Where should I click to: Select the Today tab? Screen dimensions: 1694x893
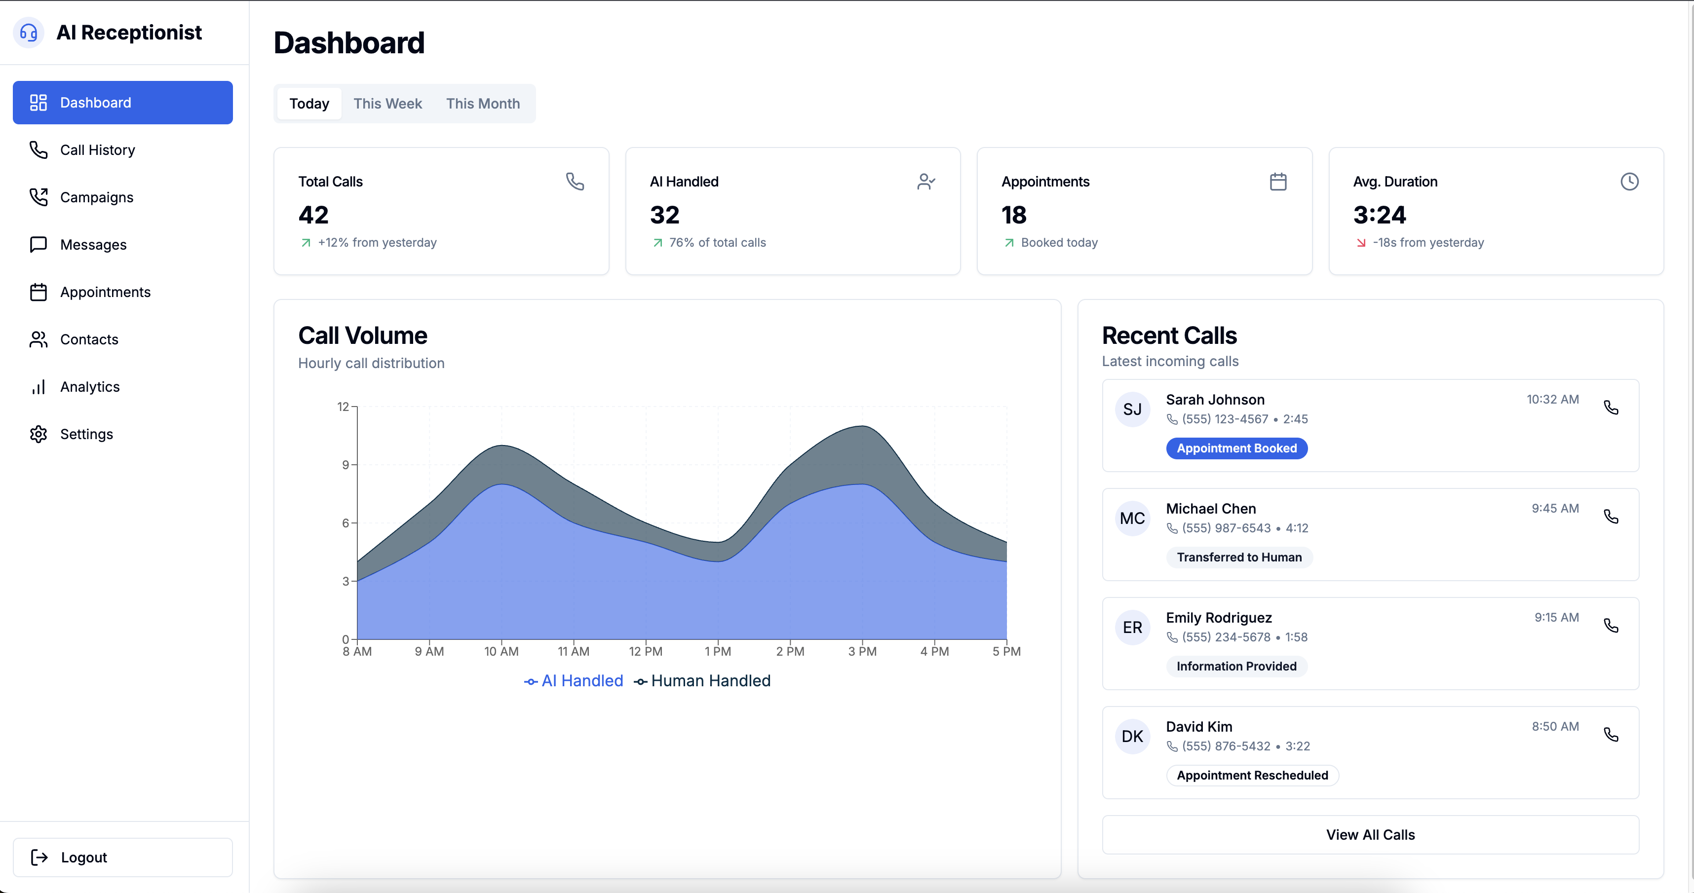pos(309,103)
